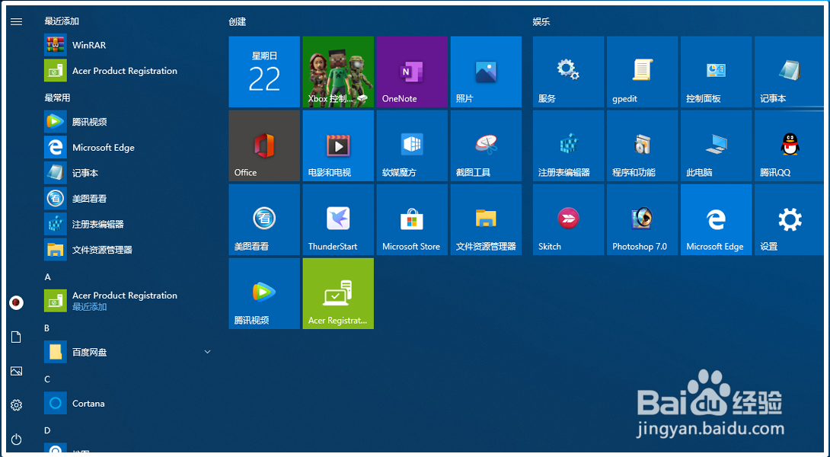Open the 程序和功能 tile
Image resolution: width=830 pixels, height=457 pixels.
642,145
